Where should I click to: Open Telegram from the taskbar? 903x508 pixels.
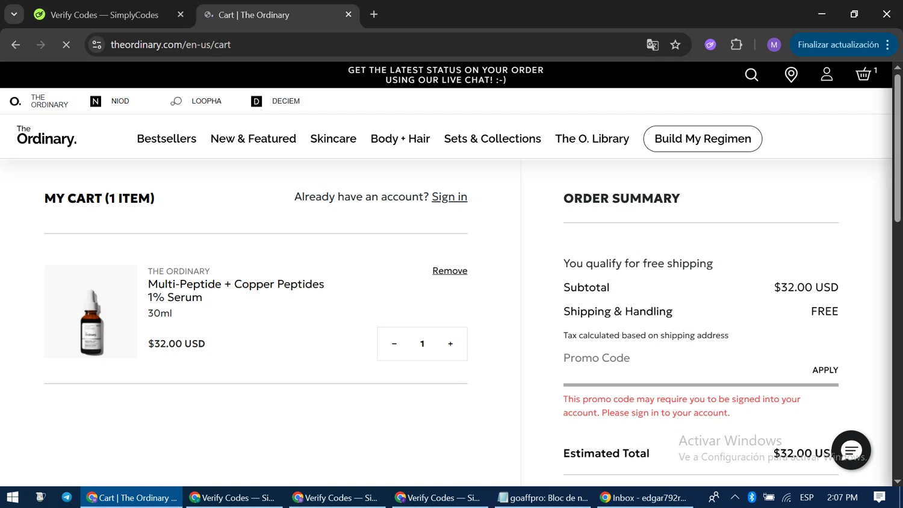[x=67, y=497]
